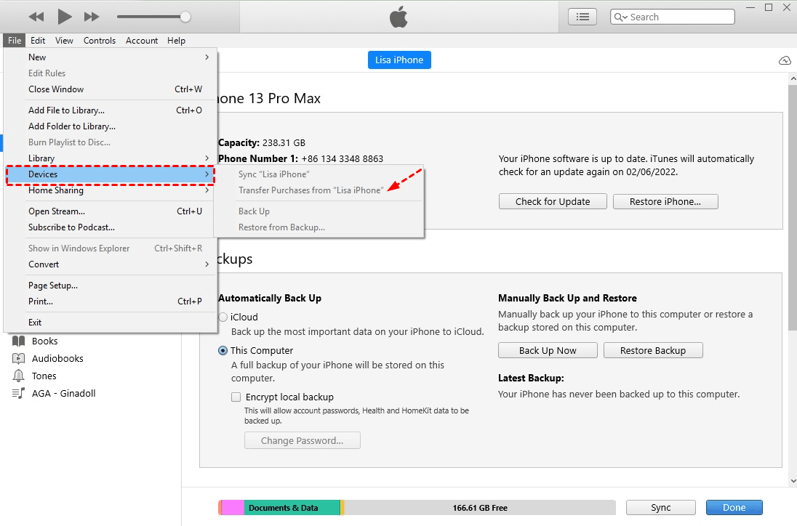797x526 pixels.
Task: Open the Controls menu
Action: 100,41
